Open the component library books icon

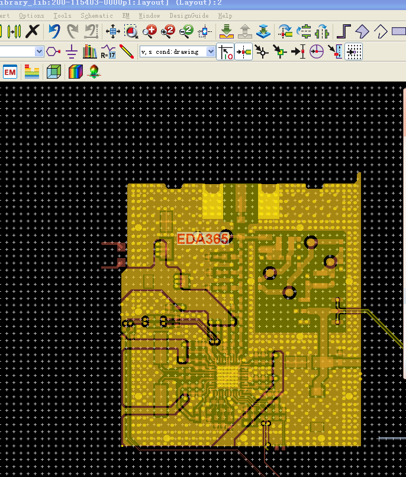[x=90, y=51]
